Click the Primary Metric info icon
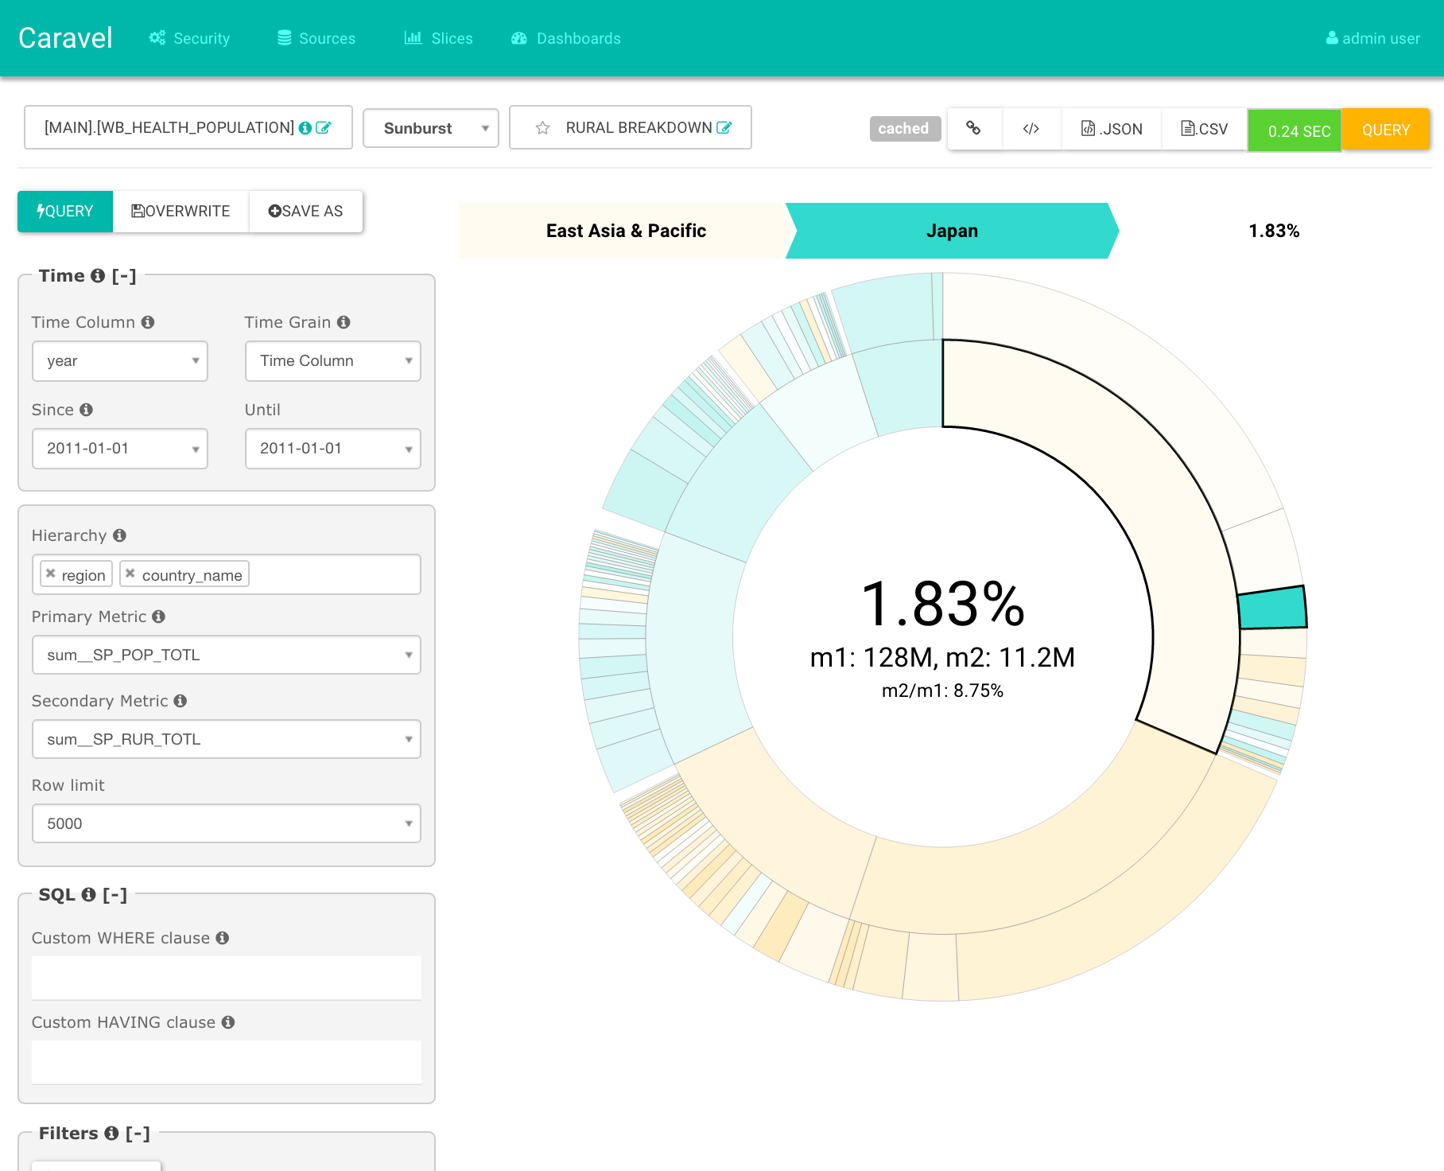Screen dimensions: 1444x1171 click(x=159, y=617)
